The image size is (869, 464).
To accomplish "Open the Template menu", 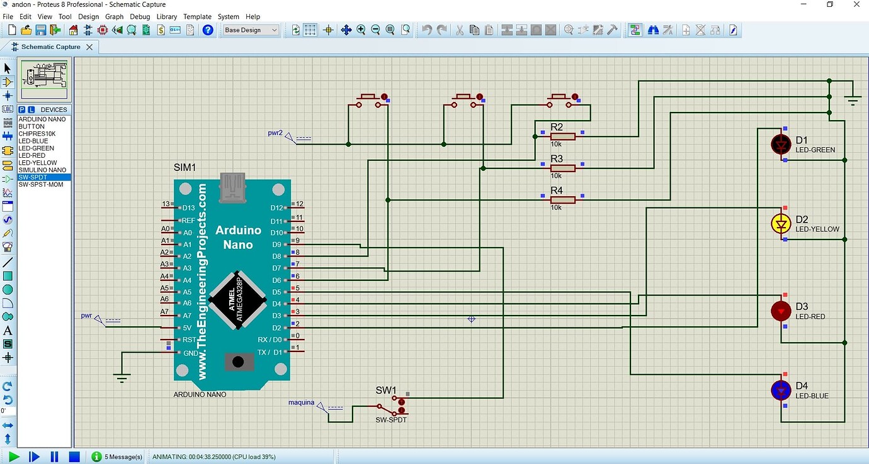I will 197,16.
